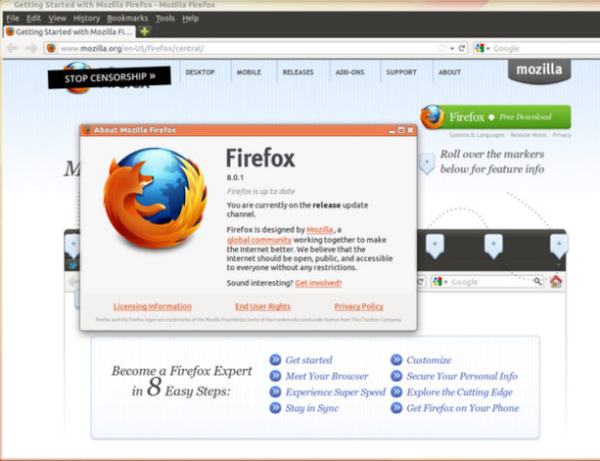Viewport: 600px width, 461px height.
Task: Open the History menu
Action: tap(87, 18)
